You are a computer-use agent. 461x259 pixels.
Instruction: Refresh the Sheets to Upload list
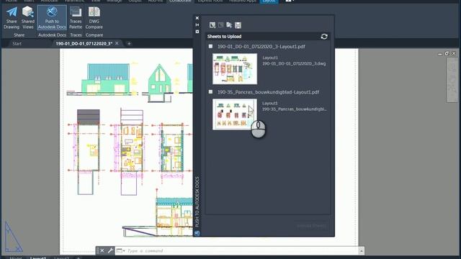324,37
